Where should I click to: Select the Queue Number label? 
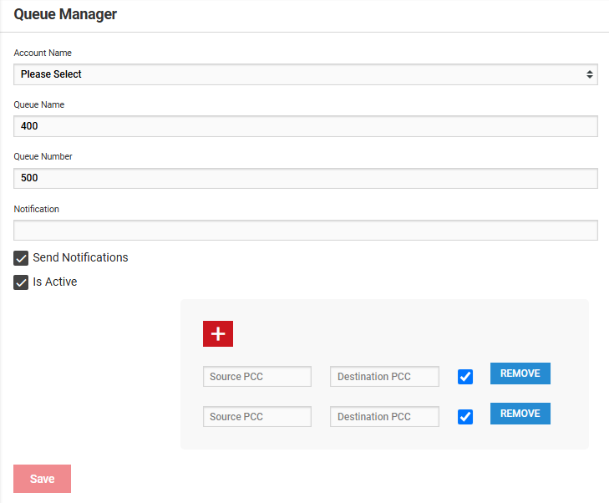tap(43, 156)
